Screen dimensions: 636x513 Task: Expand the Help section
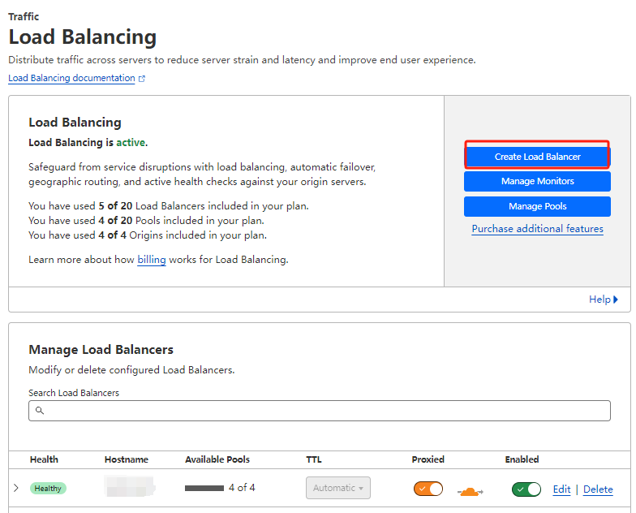tap(604, 300)
